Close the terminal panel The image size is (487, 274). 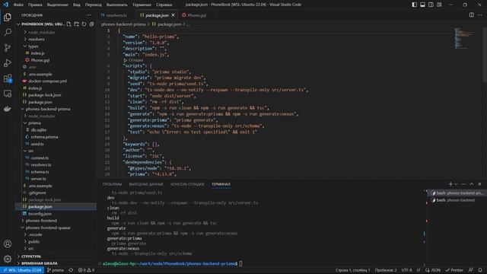[479, 184]
